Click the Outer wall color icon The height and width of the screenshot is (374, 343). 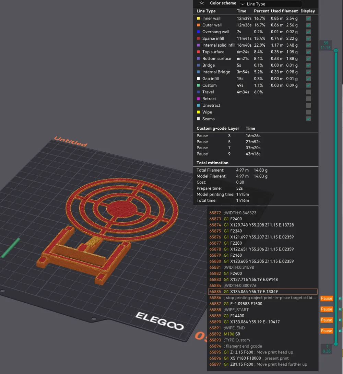coord(198,25)
